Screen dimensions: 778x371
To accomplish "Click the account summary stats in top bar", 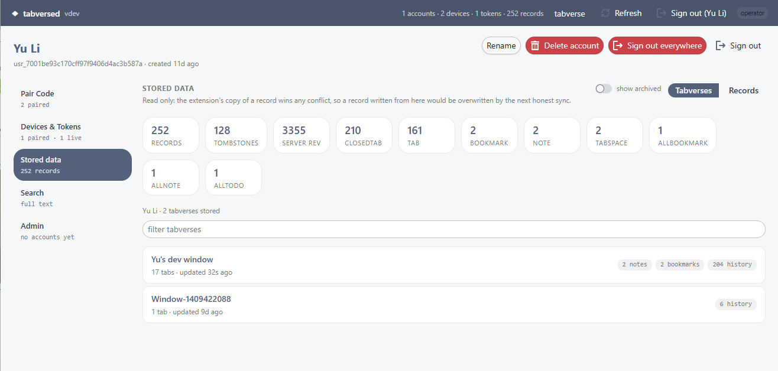I will point(473,14).
